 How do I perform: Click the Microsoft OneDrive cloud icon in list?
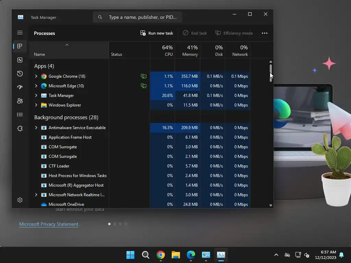[x=44, y=204]
